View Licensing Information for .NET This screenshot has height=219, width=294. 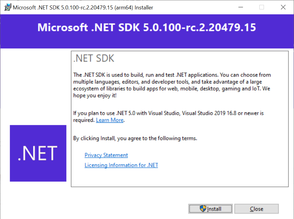tap(121, 165)
